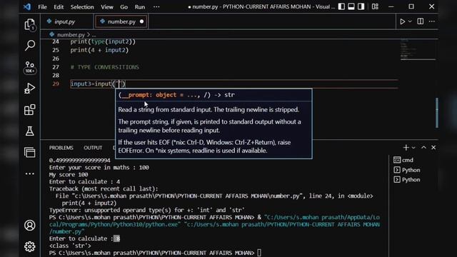
Task: Open the Run and Debug view
Action: coord(30,89)
